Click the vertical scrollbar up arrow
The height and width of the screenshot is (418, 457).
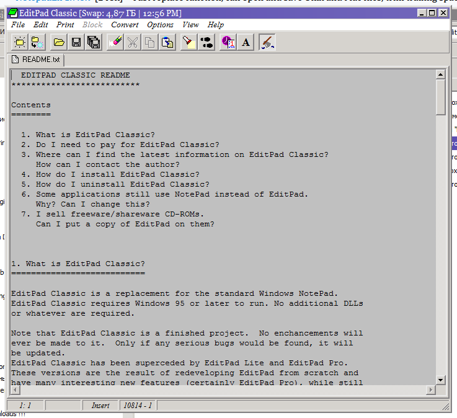(x=440, y=74)
